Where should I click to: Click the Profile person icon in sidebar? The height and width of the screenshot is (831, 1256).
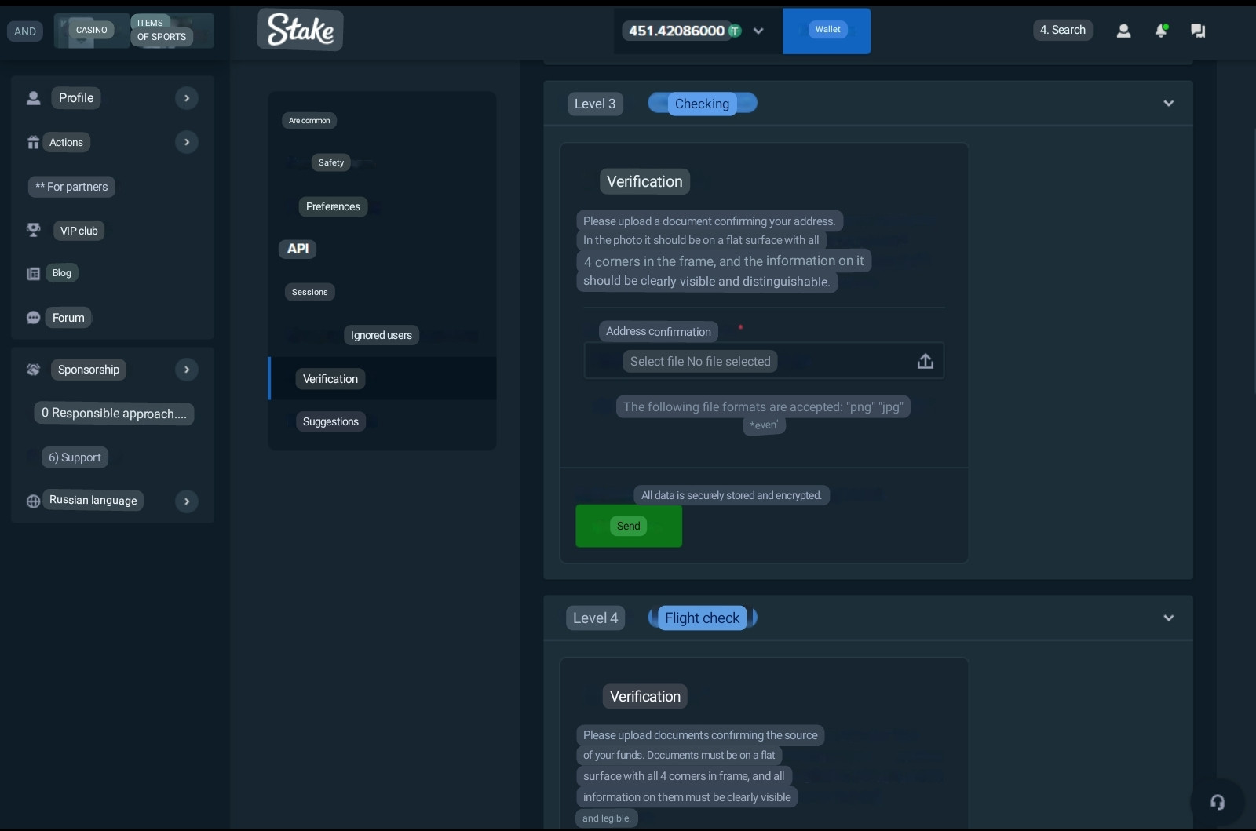(33, 98)
